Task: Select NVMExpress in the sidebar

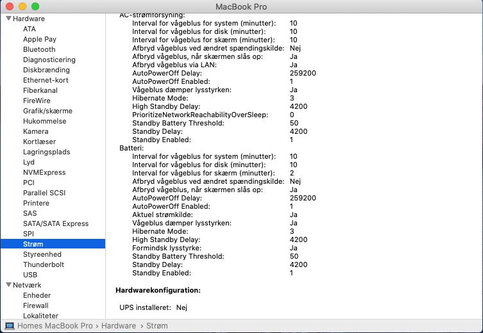Action: coord(44,172)
